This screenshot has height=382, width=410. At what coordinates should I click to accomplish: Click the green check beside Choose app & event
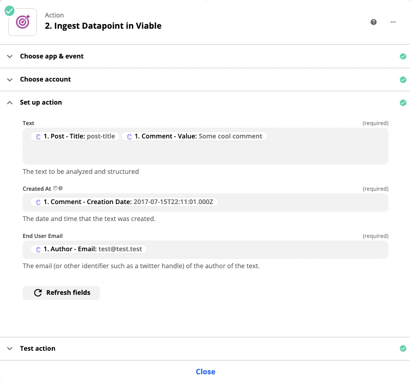[403, 56]
